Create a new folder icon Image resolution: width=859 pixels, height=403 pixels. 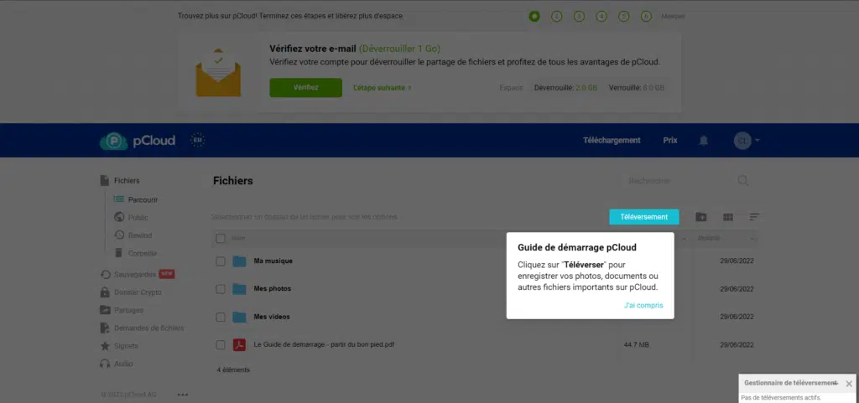pos(700,217)
